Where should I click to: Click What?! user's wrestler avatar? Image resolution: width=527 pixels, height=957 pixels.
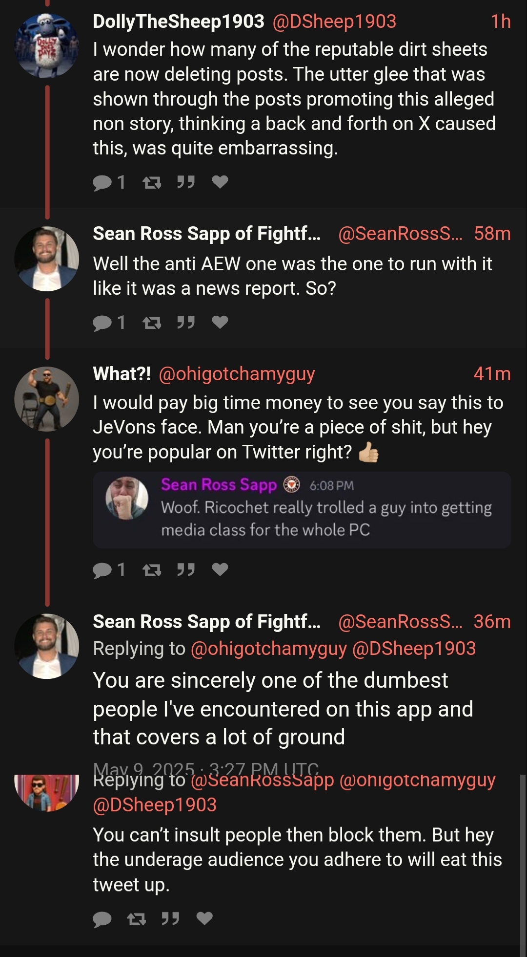pyautogui.click(x=47, y=399)
